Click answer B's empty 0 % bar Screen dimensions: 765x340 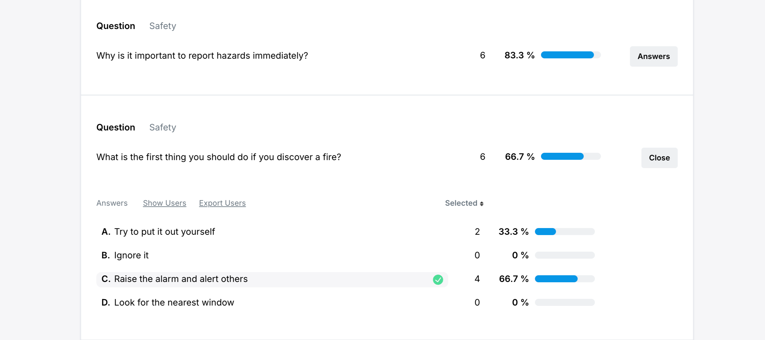click(x=565, y=255)
